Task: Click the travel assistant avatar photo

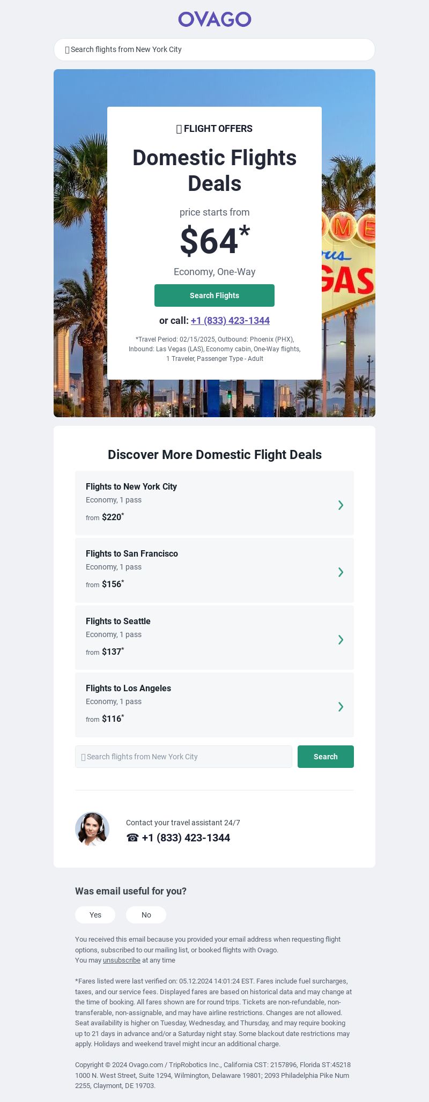Action: point(92,829)
